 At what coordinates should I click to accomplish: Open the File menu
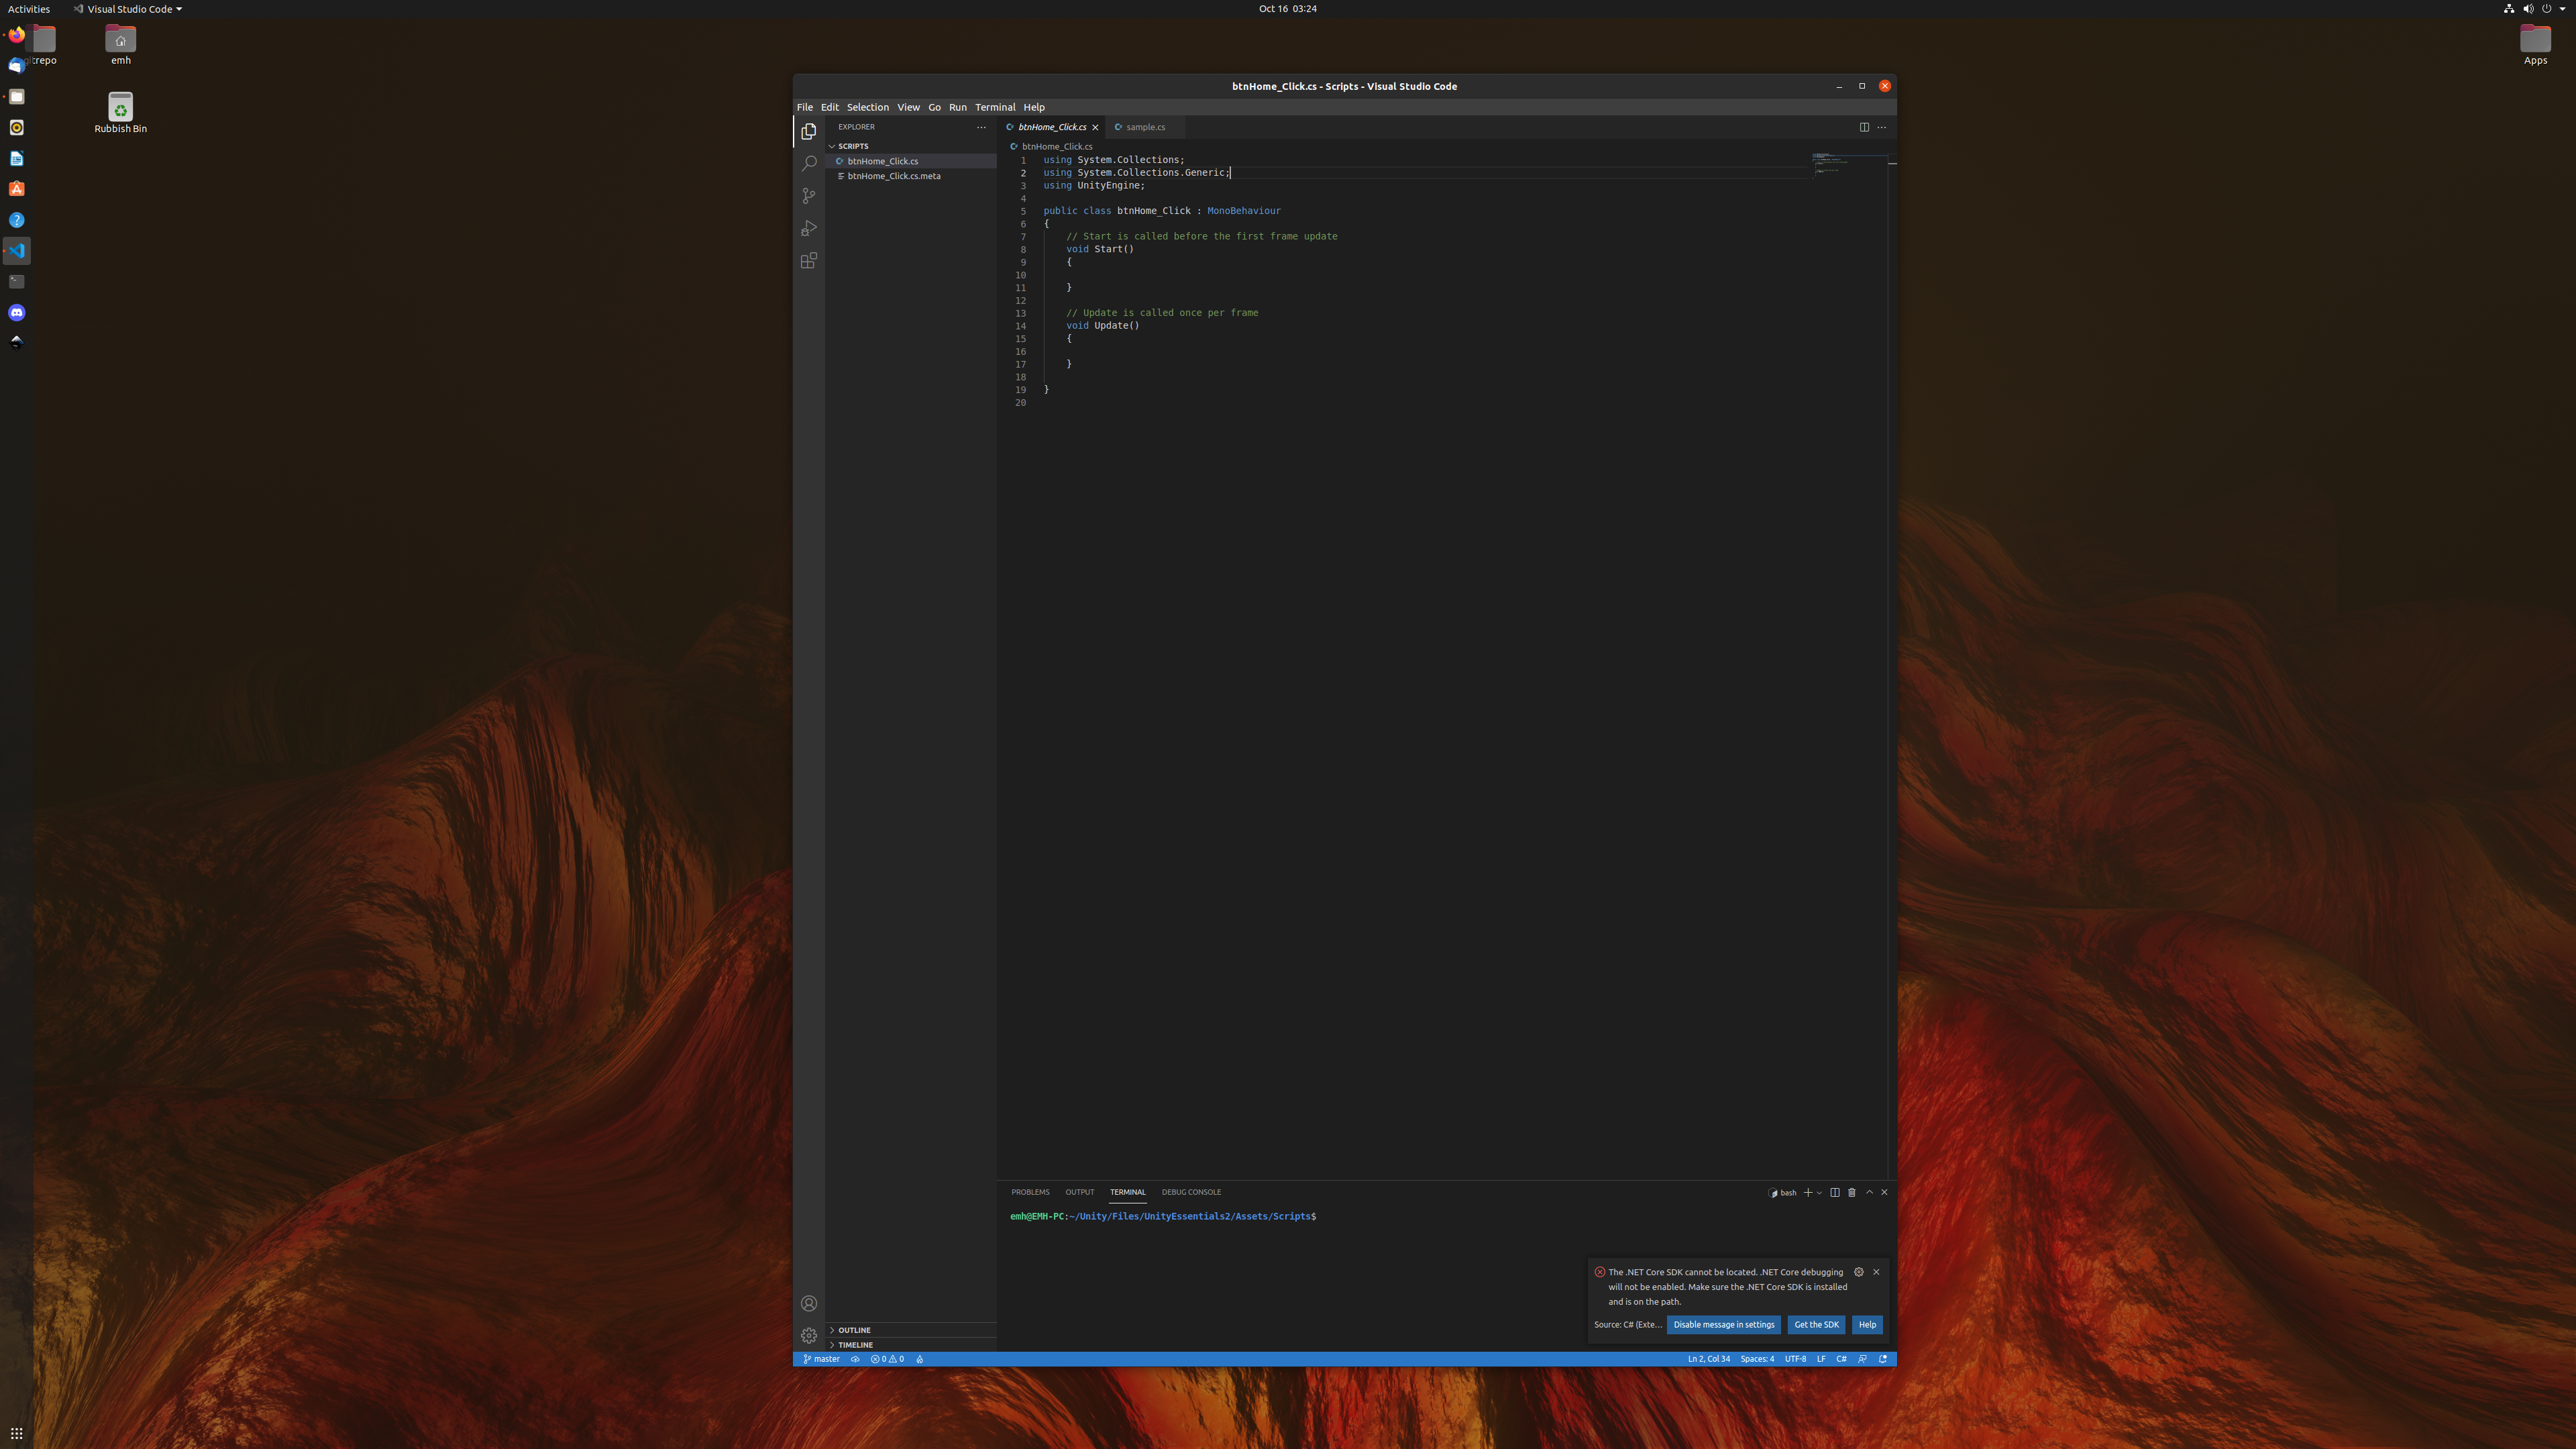[x=805, y=107]
